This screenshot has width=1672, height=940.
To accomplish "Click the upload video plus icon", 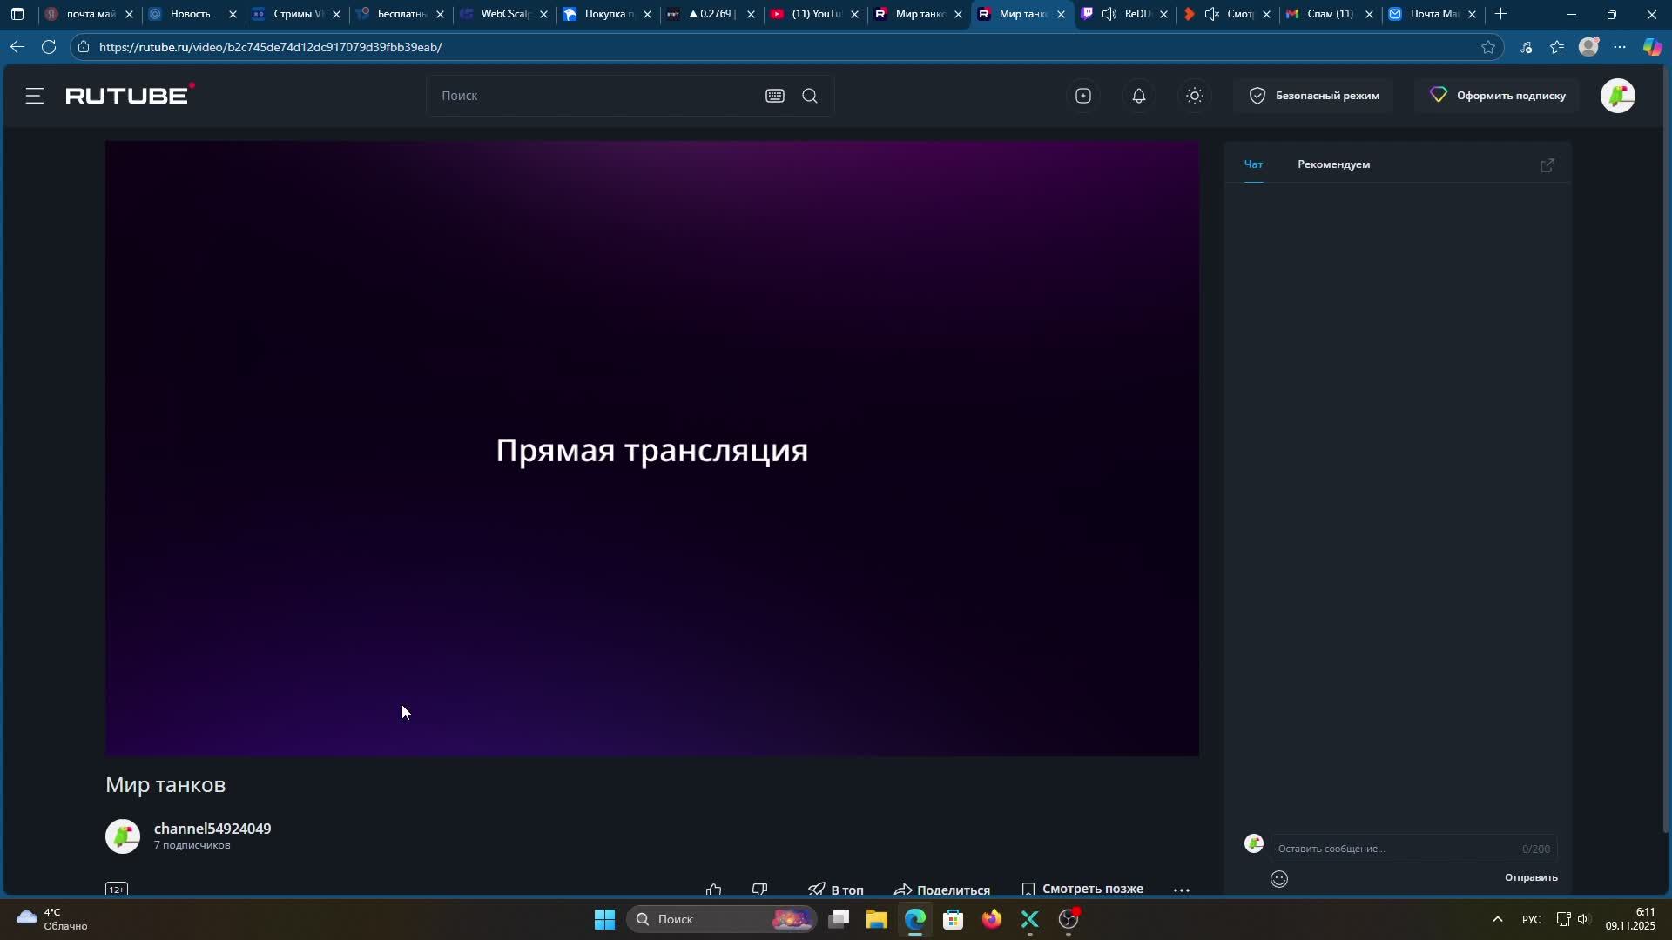I will click(x=1082, y=96).
